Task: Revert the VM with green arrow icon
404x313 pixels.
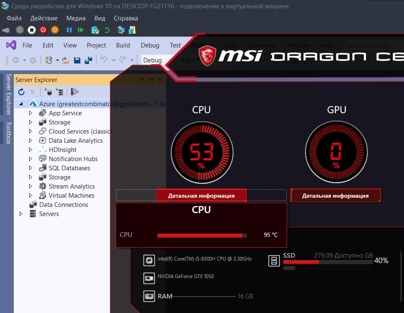Action: coord(107,30)
